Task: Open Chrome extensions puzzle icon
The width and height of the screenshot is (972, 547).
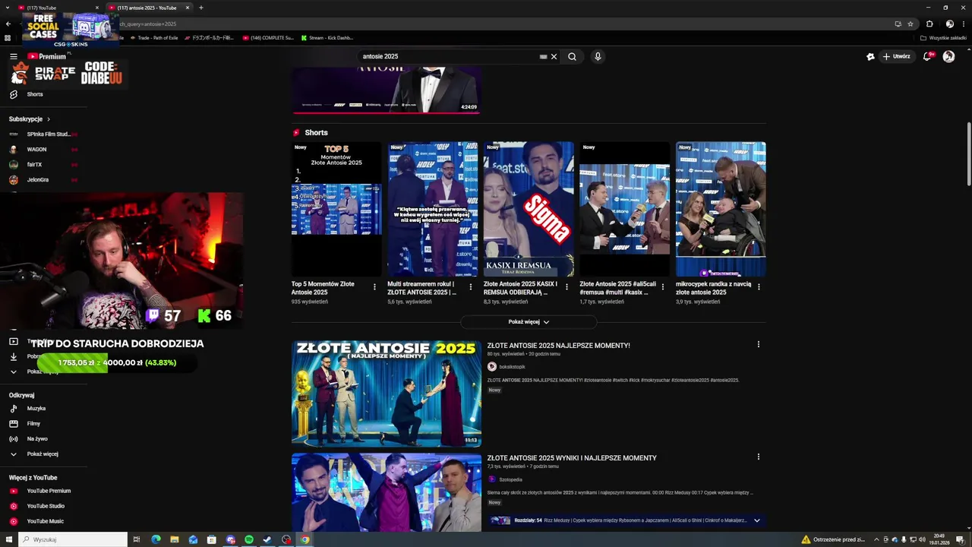Action: pos(929,24)
